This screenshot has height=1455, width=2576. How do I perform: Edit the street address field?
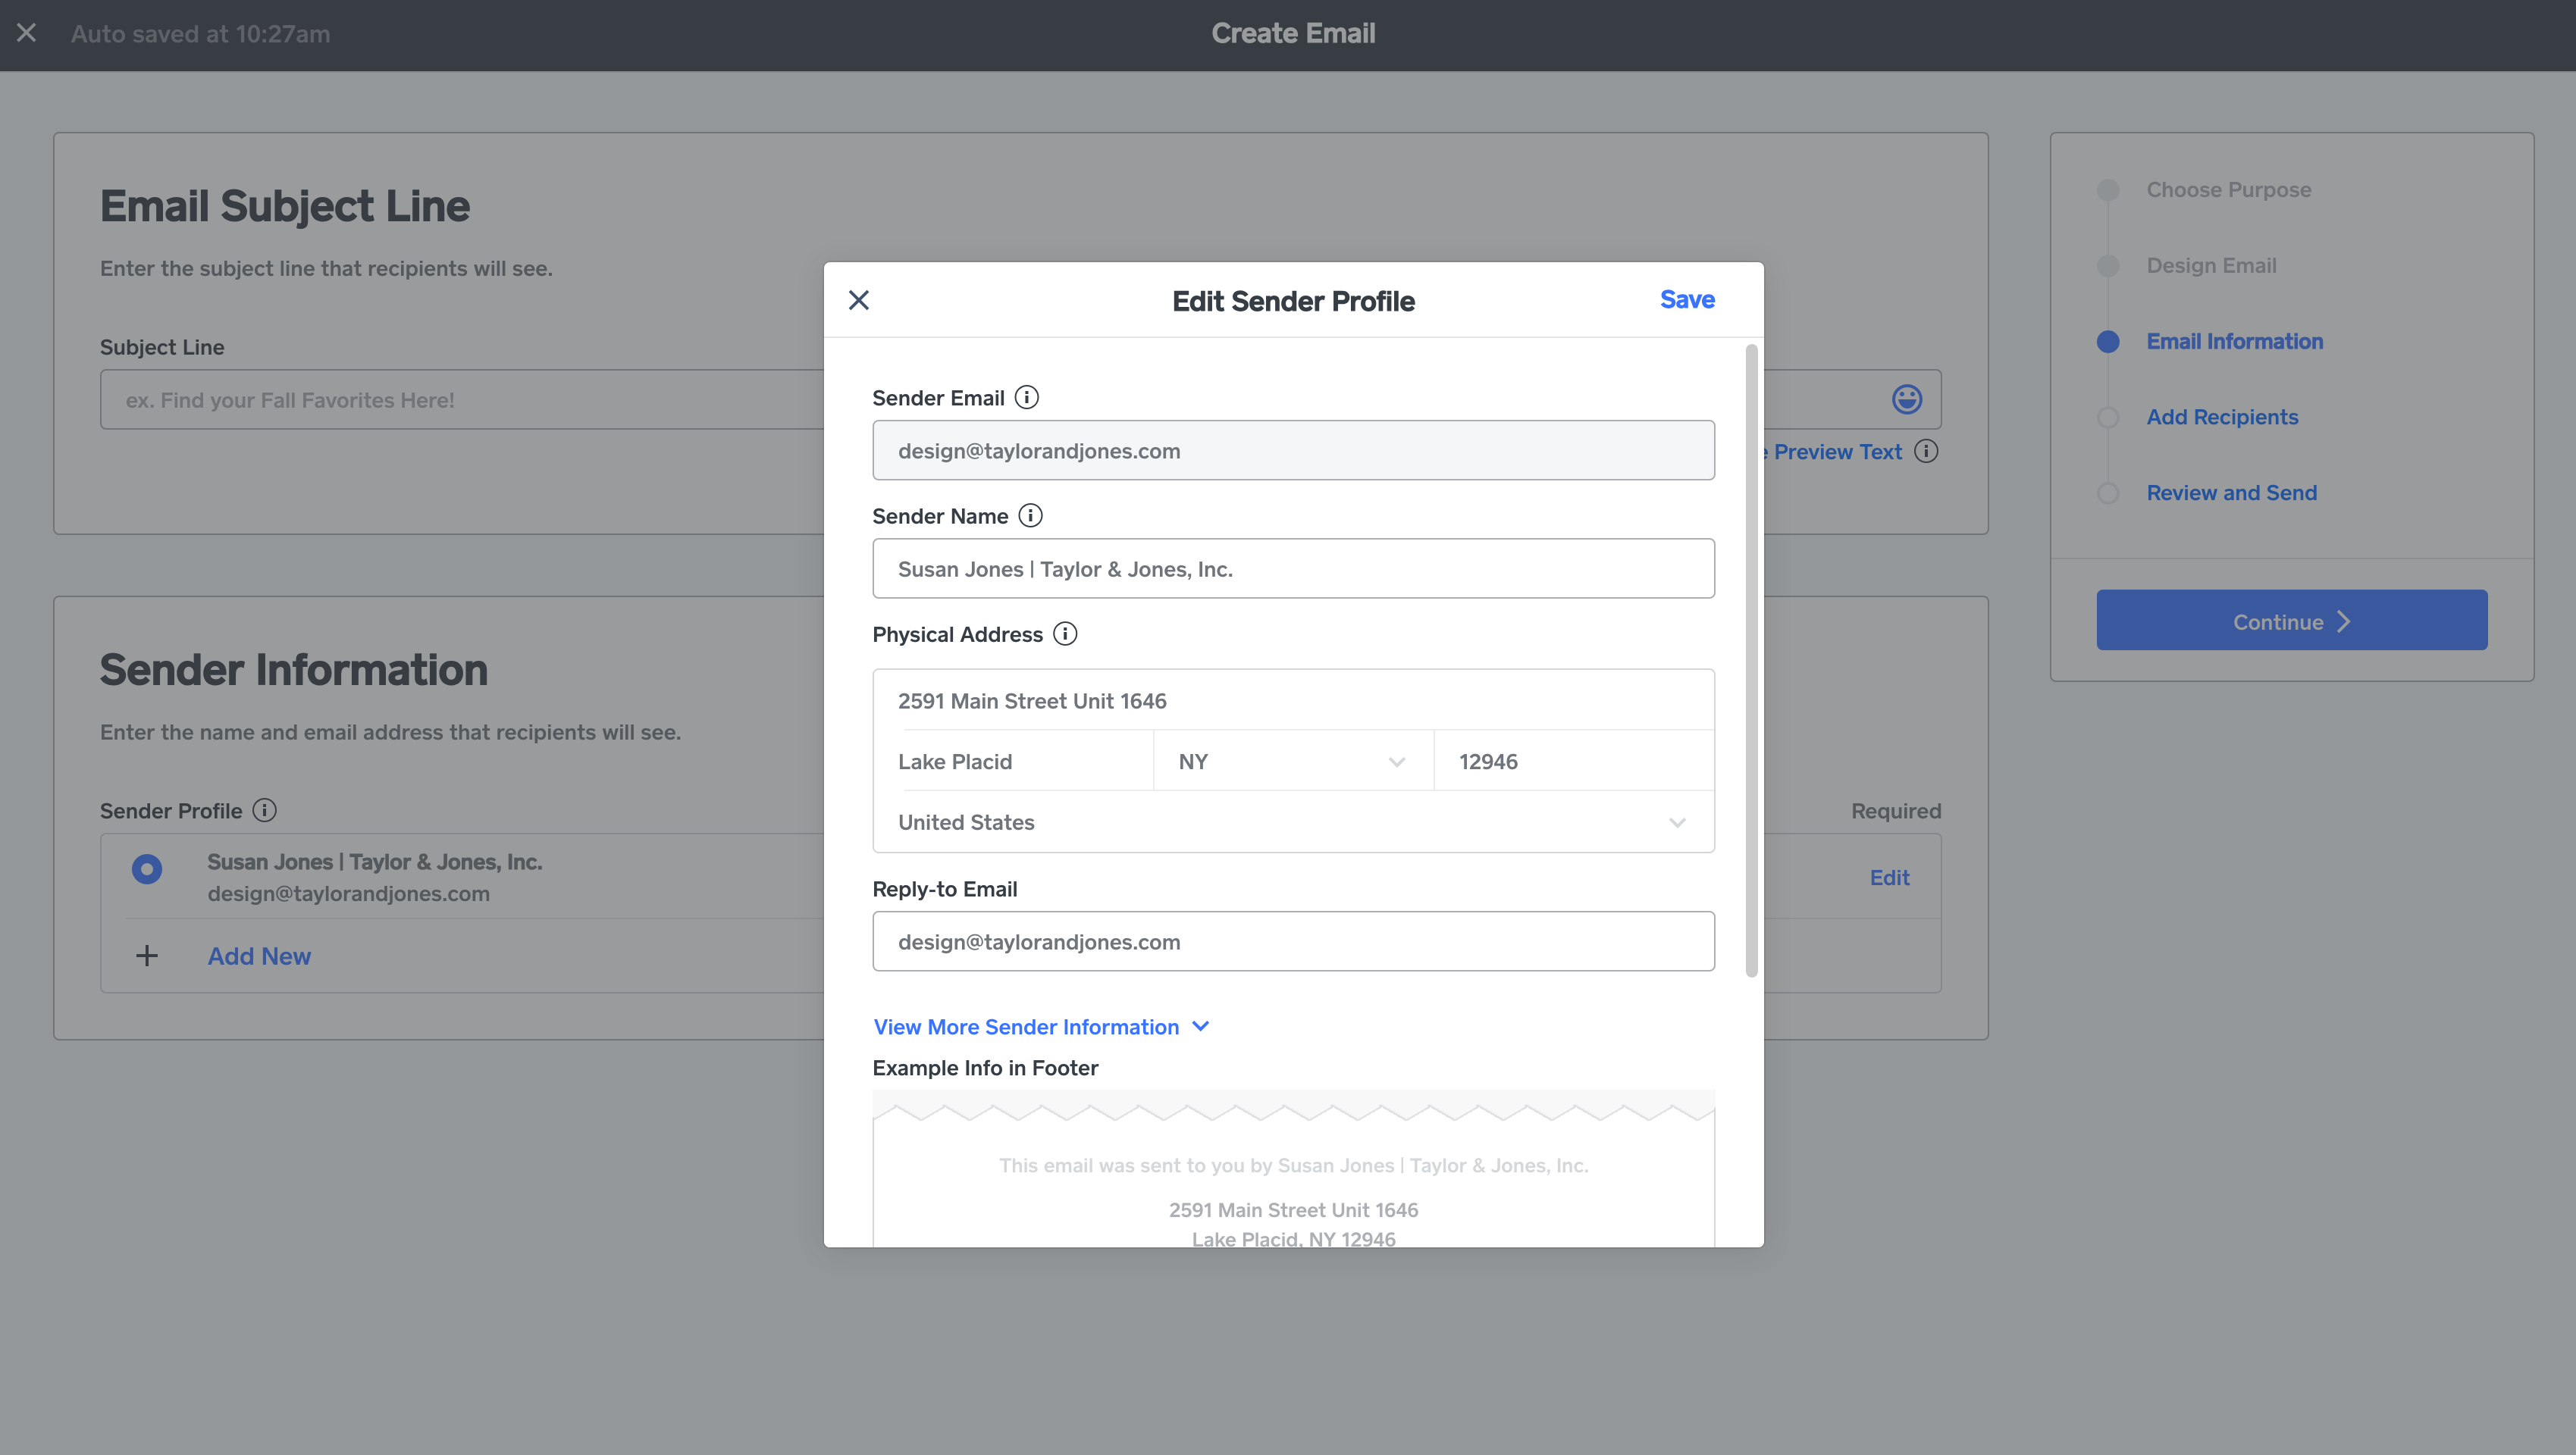click(1293, 700)
